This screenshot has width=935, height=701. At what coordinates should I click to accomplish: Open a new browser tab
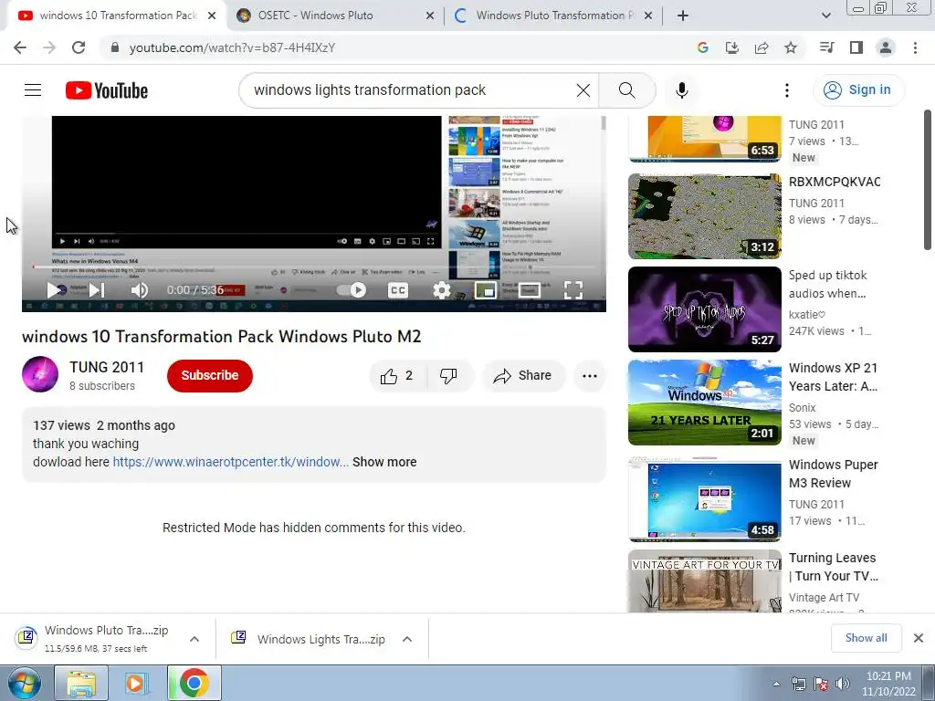click(x=683, y=16)
